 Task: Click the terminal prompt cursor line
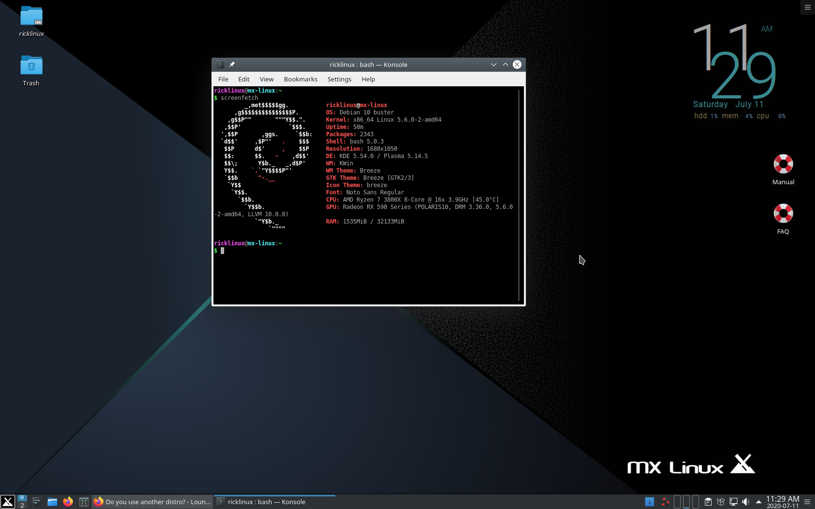[219, 251]
